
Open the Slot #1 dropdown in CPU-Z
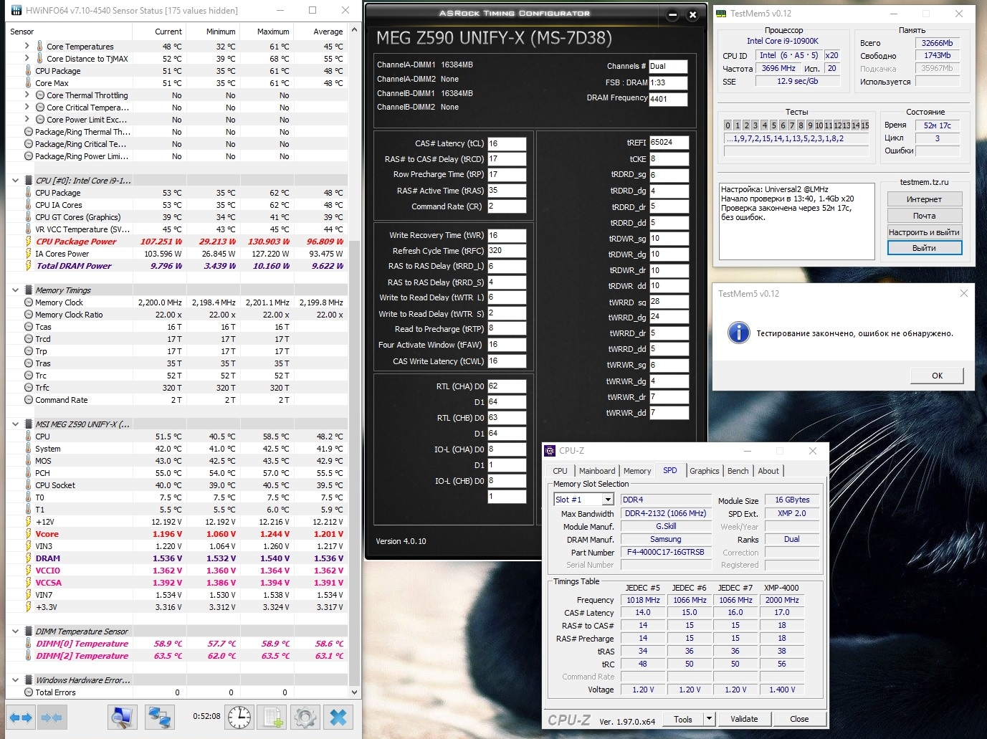click(x=608, y=500)
